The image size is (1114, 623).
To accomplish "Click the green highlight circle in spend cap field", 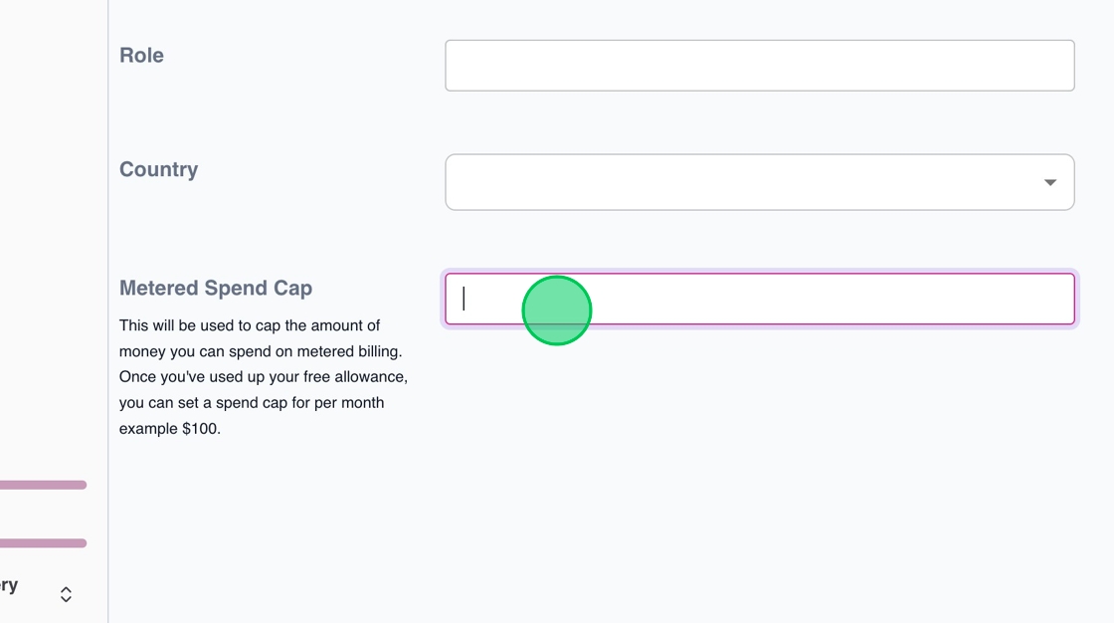I will (x=557, y=311).
